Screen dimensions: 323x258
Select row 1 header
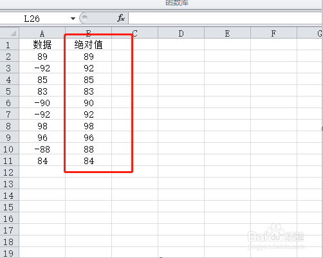[x=10, y=44]
